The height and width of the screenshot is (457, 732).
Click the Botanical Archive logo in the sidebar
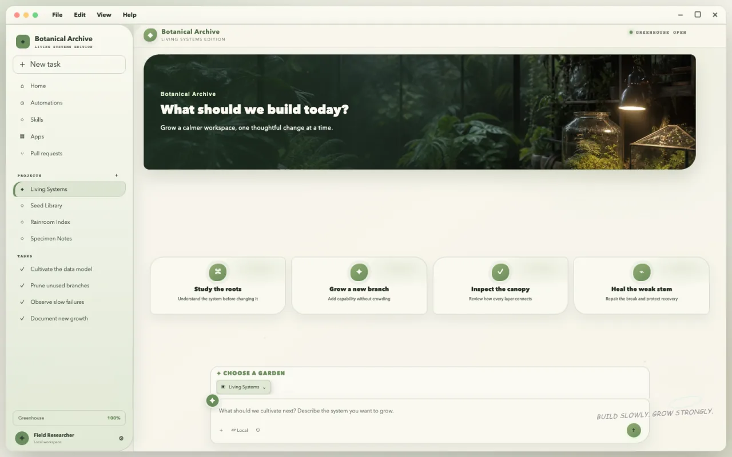point(23,42)
